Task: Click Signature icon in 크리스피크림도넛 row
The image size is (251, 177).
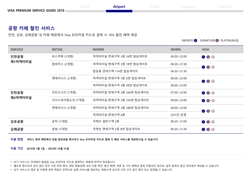Action: click(208, 101)
